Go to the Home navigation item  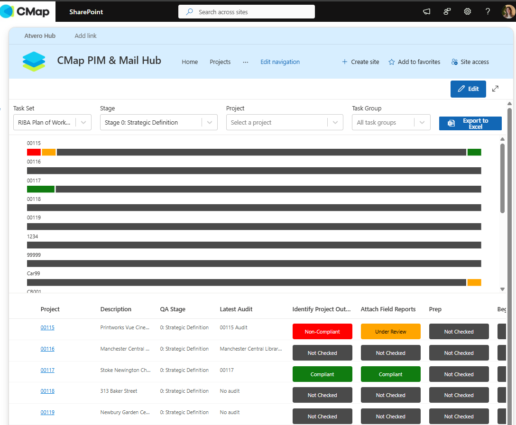click(x=190, y=62)
